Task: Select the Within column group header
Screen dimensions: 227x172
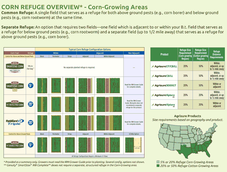Action: click(56, 53)
